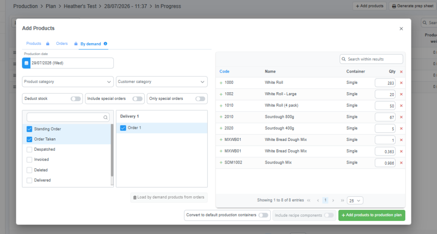Image resolution: width=437 pixels, height=234 pixels.
Task: Click Generate prep sheet button
Action: click(413, 6)
